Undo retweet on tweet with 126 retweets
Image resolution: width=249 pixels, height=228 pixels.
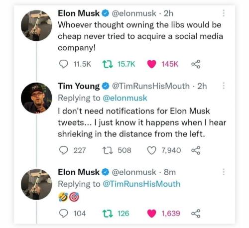[108, 214]
